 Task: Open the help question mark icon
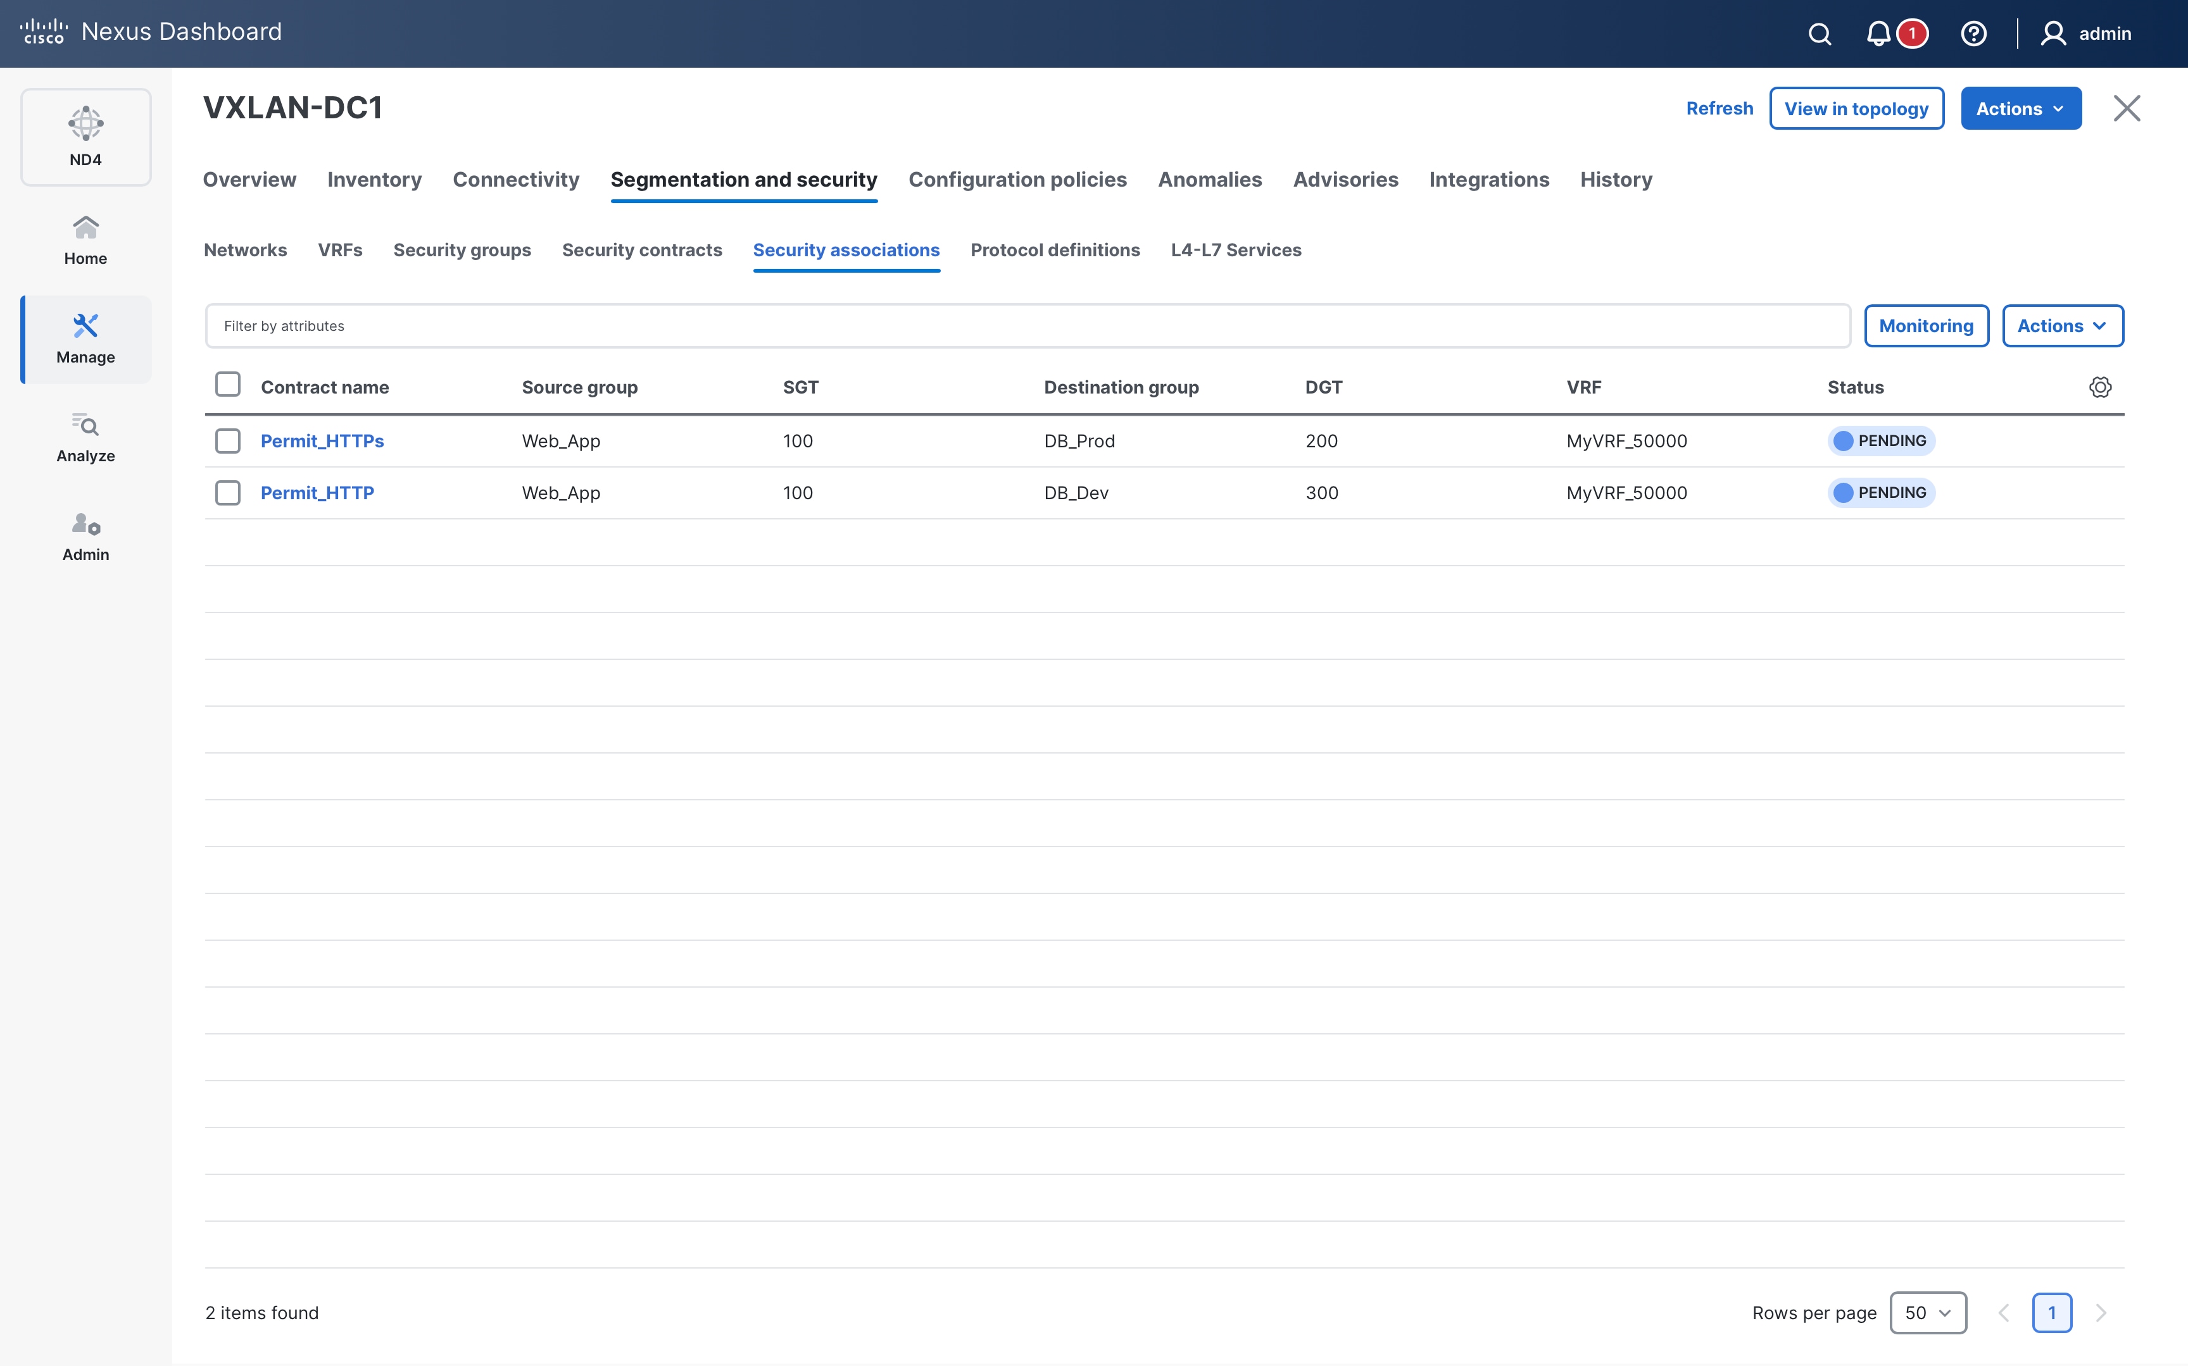1973,34
